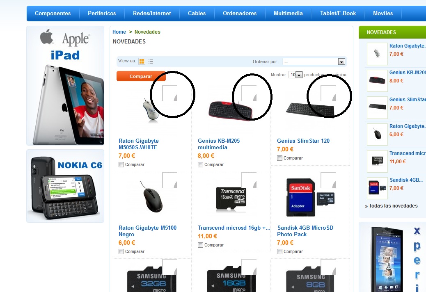
Task: Open Sandisk 4GB MicroSD Photo Pack title link
Action: (x=305, y=231)
